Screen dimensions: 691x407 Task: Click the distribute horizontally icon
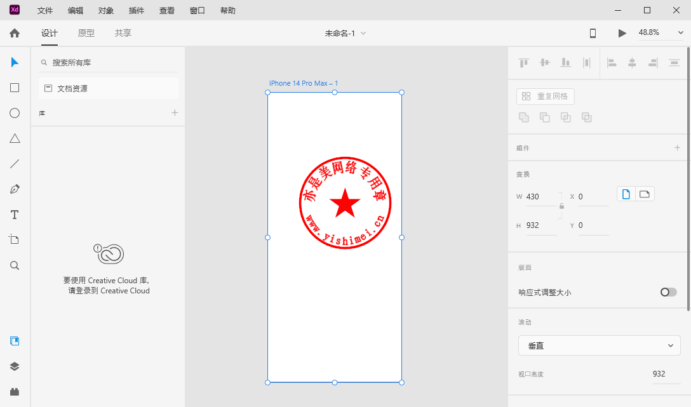point(674,63)
